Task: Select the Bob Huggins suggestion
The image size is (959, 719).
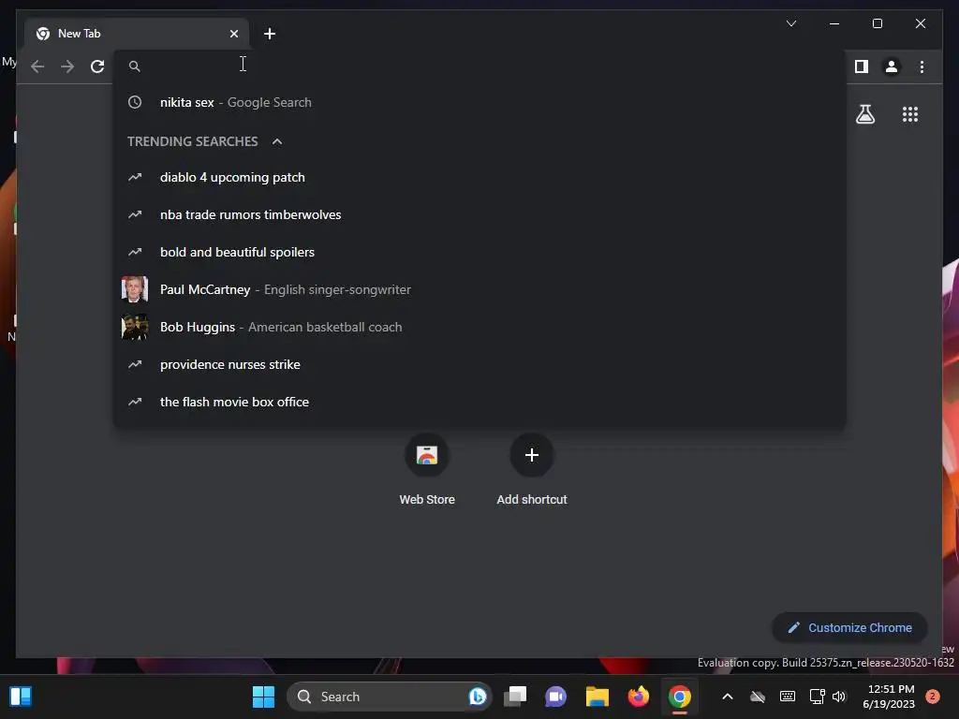Action: (479, 327)
